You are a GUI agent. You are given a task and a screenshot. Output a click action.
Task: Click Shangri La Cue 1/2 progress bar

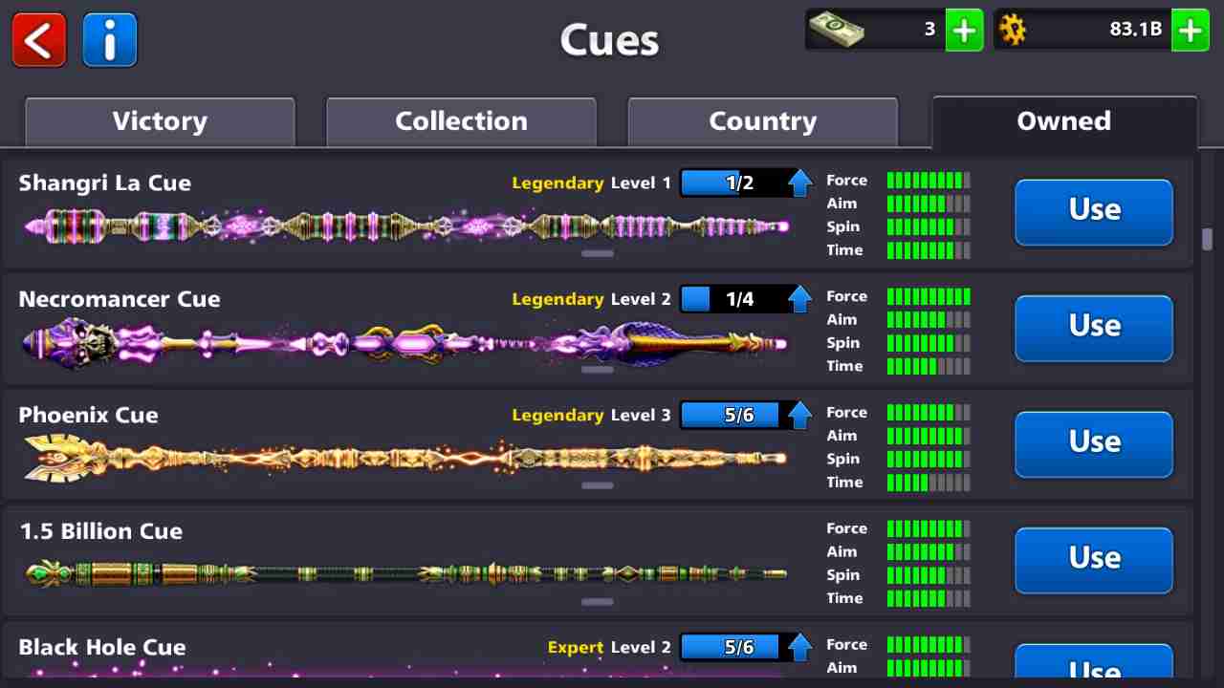pos(737,183)
